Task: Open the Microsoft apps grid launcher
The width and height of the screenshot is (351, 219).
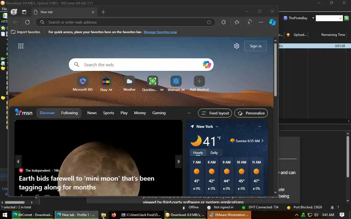Action: point(21,46)
